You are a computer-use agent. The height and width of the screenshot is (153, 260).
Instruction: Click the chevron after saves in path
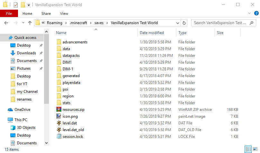click(x=107, y=23)
